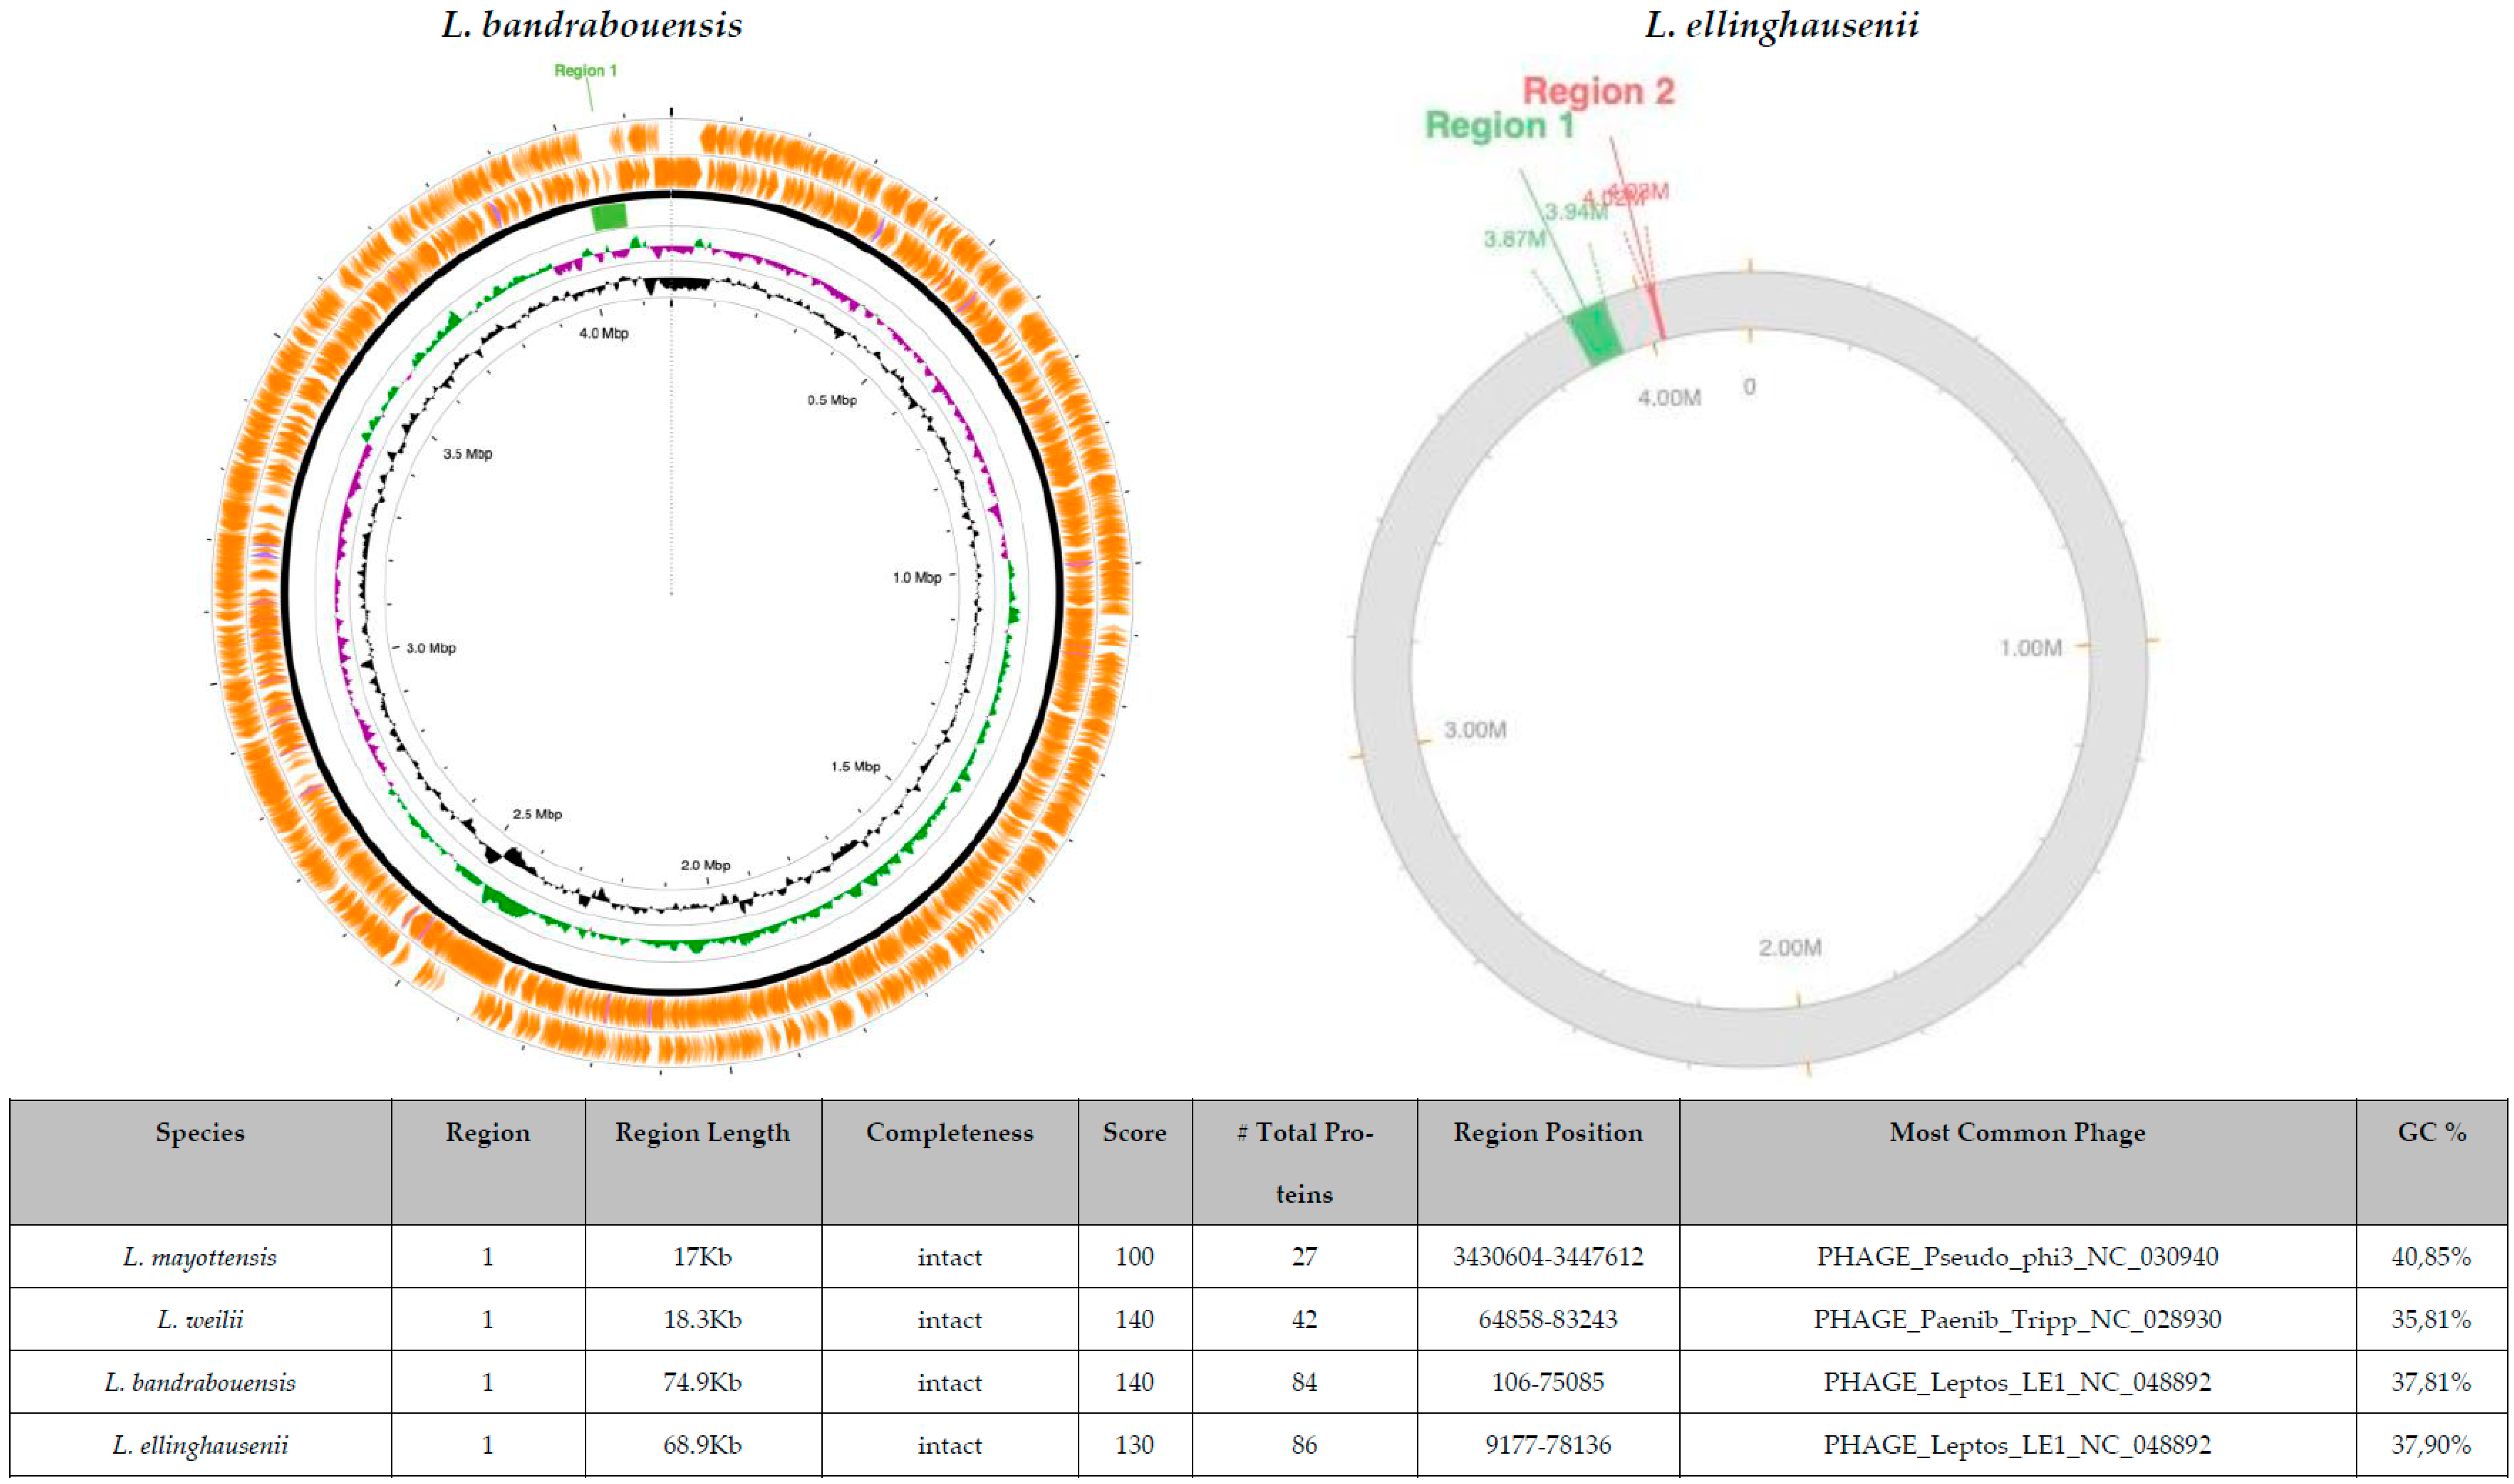
Task: Click the Region Length column header
Action: 702,1132
